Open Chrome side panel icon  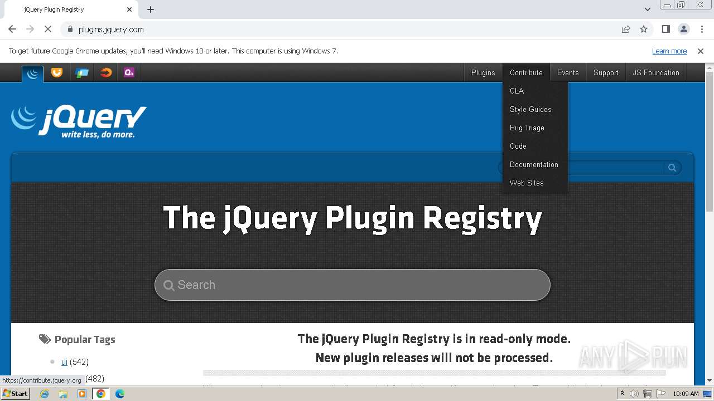coord(665,30)
